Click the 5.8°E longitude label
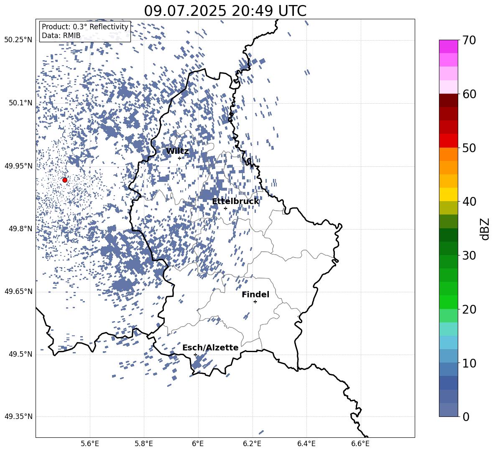This screenshot has height=452, width=495. 144,444
